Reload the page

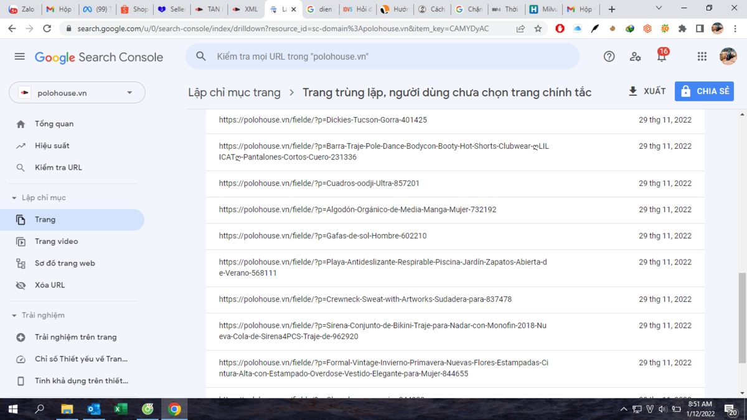pyautogui.click(x=47, y=29)
